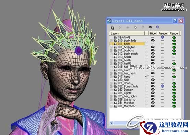Viewport: 190px width, 135px height.
Task: Toggle hide glasses for 016_hair_mesh
Action: (153, 73)
